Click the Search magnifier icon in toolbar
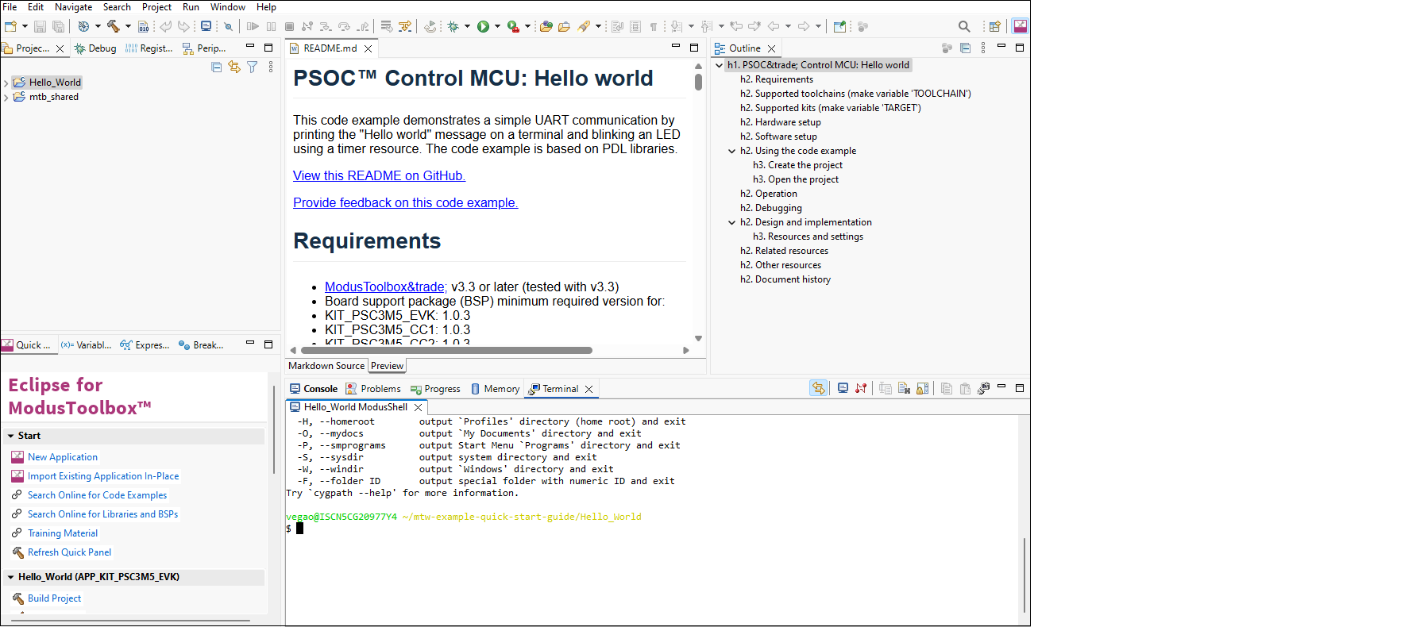Screen dimensions: 1420x627 click(964, 26)
